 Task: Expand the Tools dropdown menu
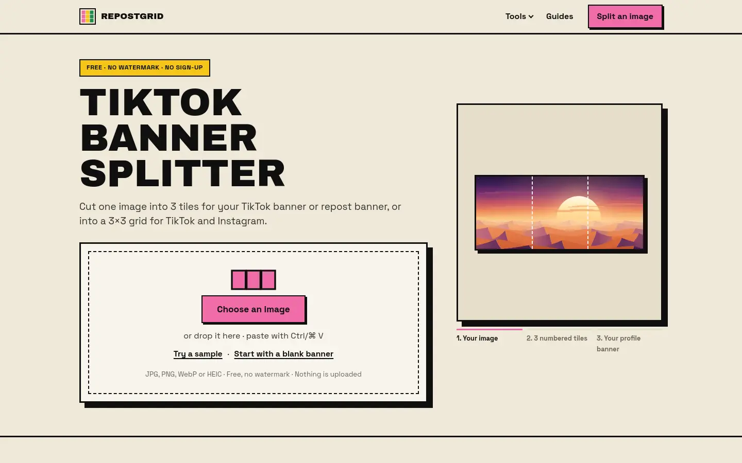click(x=519, y=16)
